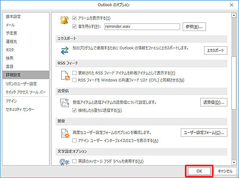
Task: Click the developer form gear icon
Action: coord(65,133)
